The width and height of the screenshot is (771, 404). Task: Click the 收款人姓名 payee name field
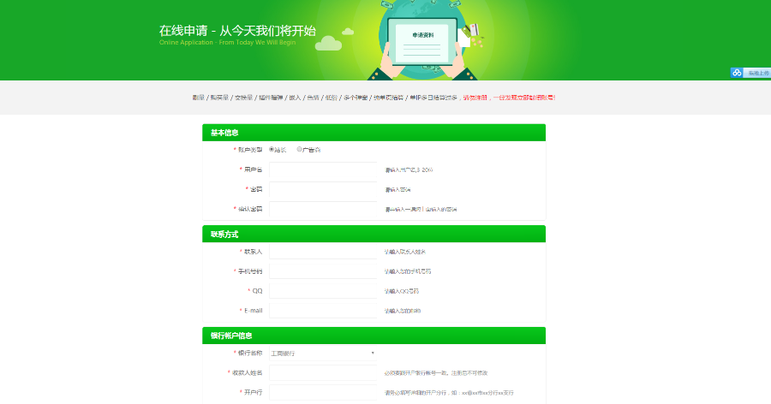pyautogui.click(x=323, y=372)
